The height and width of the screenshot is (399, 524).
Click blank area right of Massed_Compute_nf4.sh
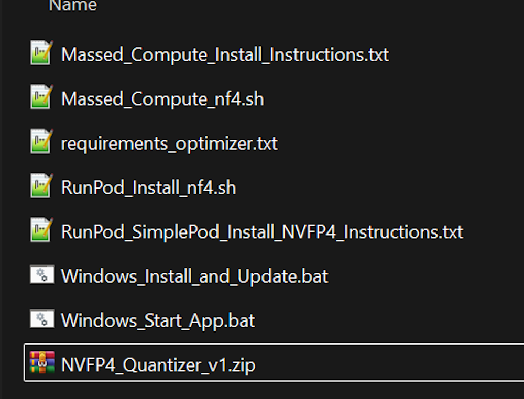395,98
